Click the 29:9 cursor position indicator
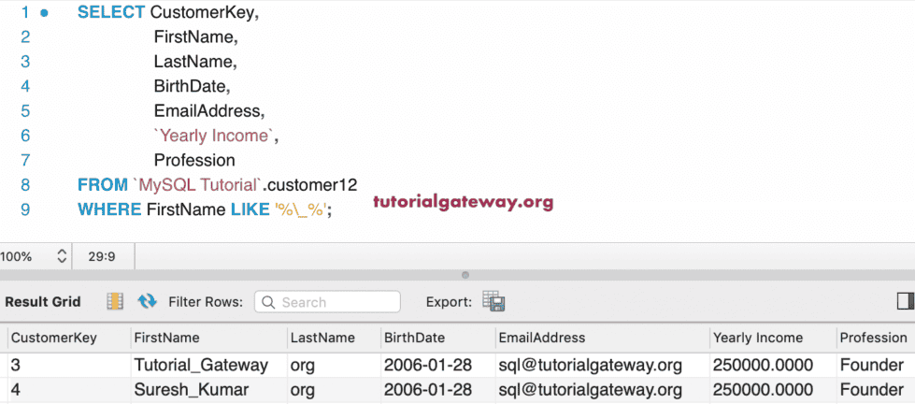Image resolution: width=915 pixels, height=404 pixels. click(102, 256)
